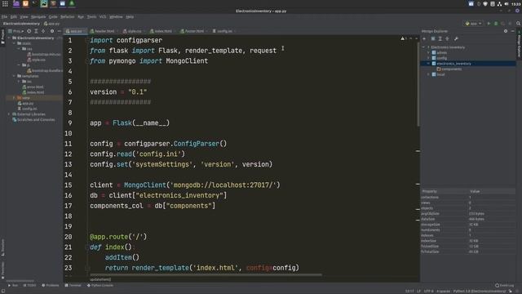Open the Run tool window button

[x=13, y=285]
